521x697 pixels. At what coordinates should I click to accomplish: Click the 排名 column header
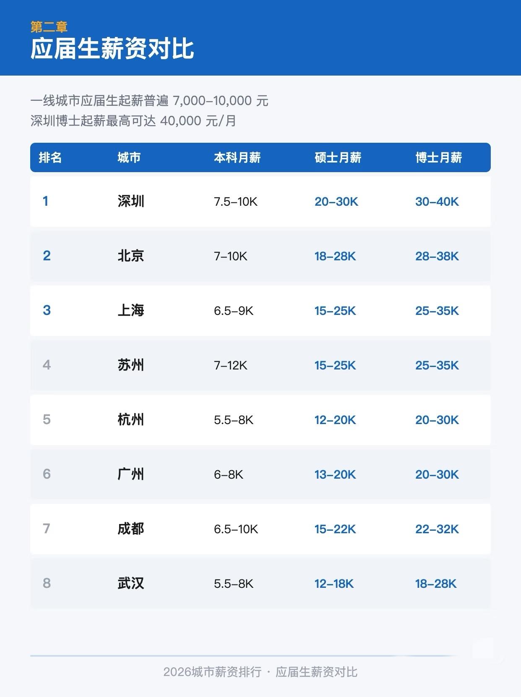pos(50,157)
